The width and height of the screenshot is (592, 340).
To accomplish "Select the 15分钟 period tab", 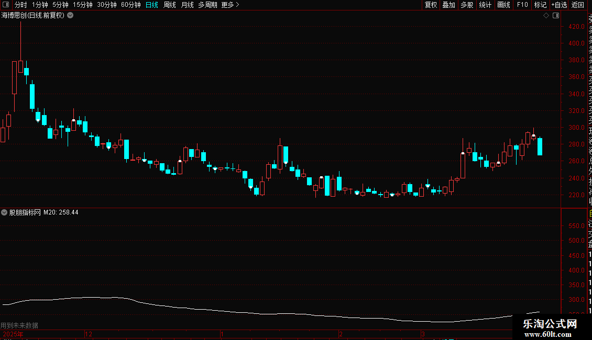I will point(83,5).
